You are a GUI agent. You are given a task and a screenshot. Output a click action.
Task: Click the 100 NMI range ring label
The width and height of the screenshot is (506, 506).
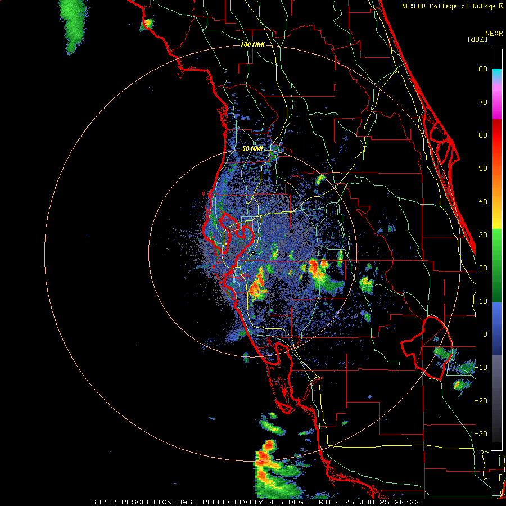(252, 44)
